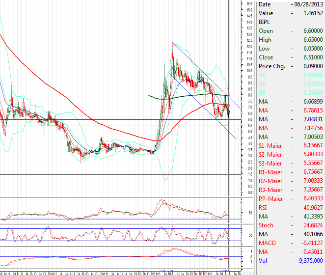Select the BIPL symbol label

tap(264, 22)
